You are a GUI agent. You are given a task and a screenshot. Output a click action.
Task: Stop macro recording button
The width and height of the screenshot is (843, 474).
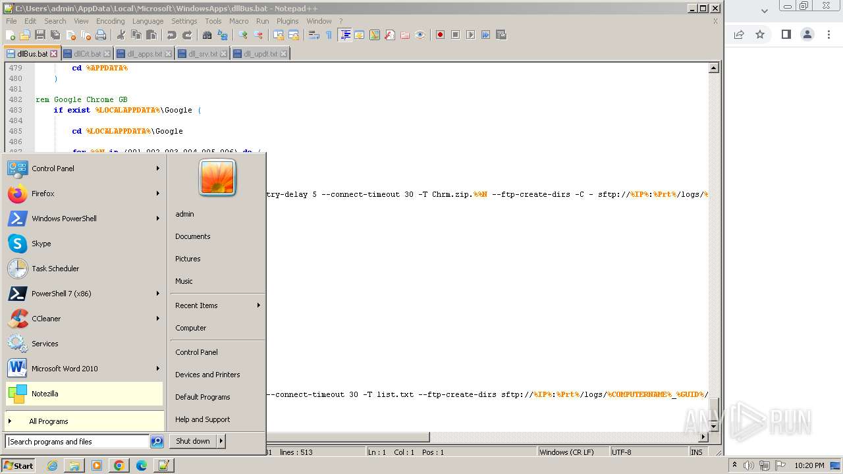click(x=455, y=35)
